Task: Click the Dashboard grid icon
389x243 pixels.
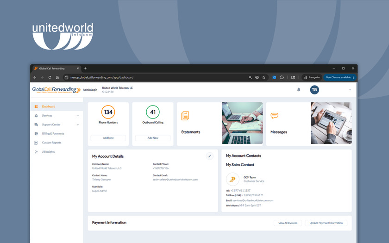Action: (x=36, y=106)
